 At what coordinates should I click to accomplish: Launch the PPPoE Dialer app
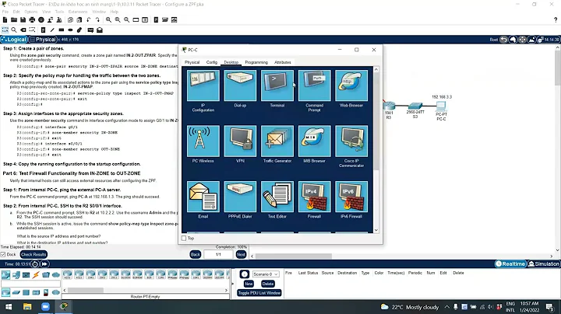[240, 197]
